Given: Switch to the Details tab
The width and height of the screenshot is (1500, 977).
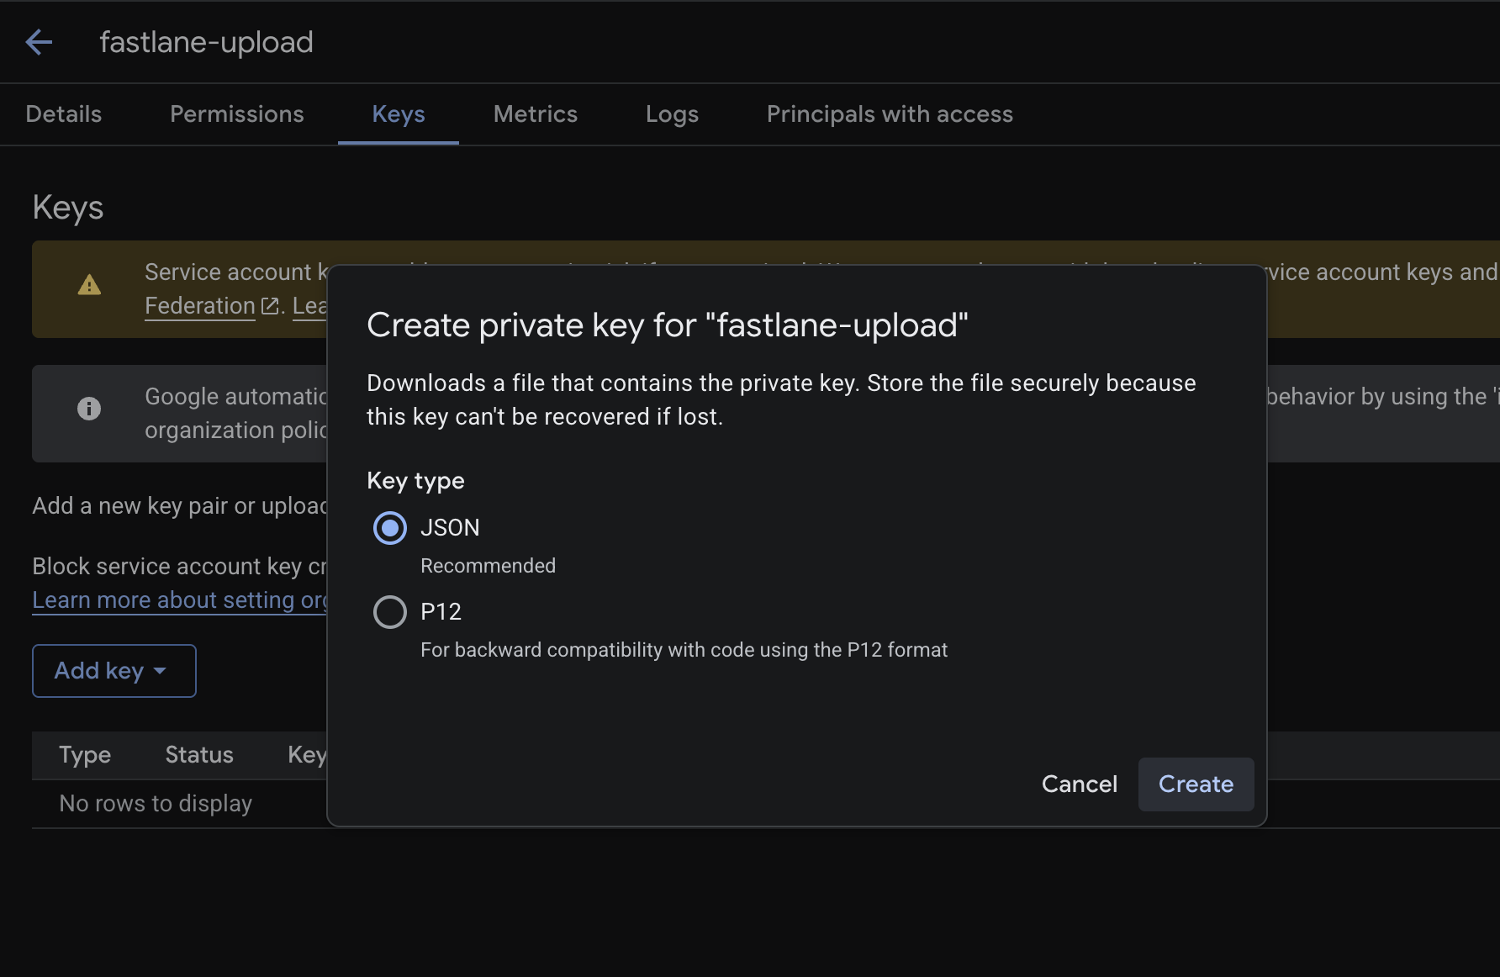Looking at the screenshot, I should pos(64,114).
